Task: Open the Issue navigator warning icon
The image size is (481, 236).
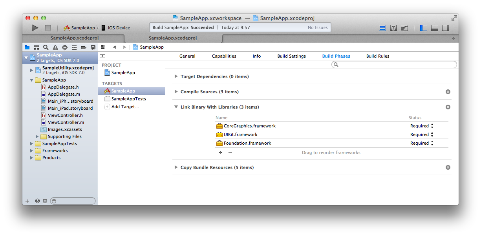Action: point(55,47)
